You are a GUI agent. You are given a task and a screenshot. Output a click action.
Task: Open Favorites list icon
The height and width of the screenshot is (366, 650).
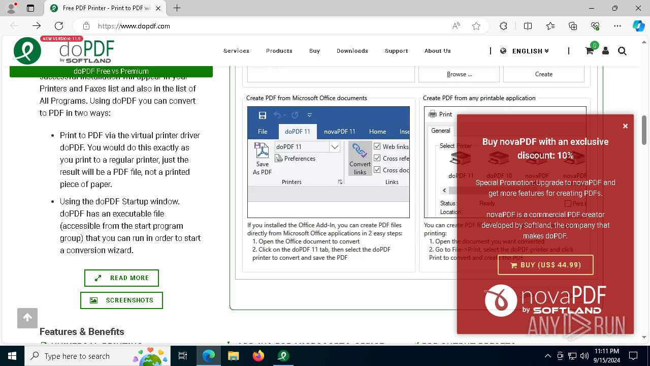[x=550, y=26]
